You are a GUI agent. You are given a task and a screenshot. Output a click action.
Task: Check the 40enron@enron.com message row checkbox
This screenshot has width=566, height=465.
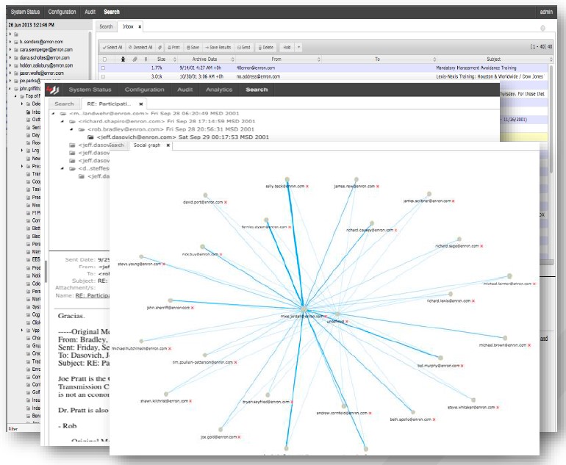[103, 68]
